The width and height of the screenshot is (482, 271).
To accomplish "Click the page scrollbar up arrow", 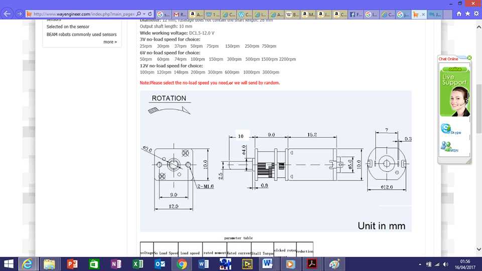I will 478,27.
